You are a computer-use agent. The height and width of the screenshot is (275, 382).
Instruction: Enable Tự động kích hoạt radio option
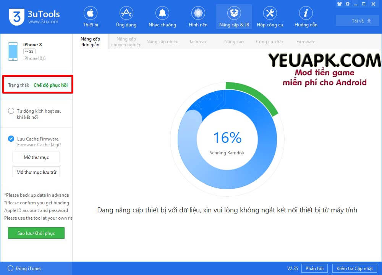(x=11, y=111)
